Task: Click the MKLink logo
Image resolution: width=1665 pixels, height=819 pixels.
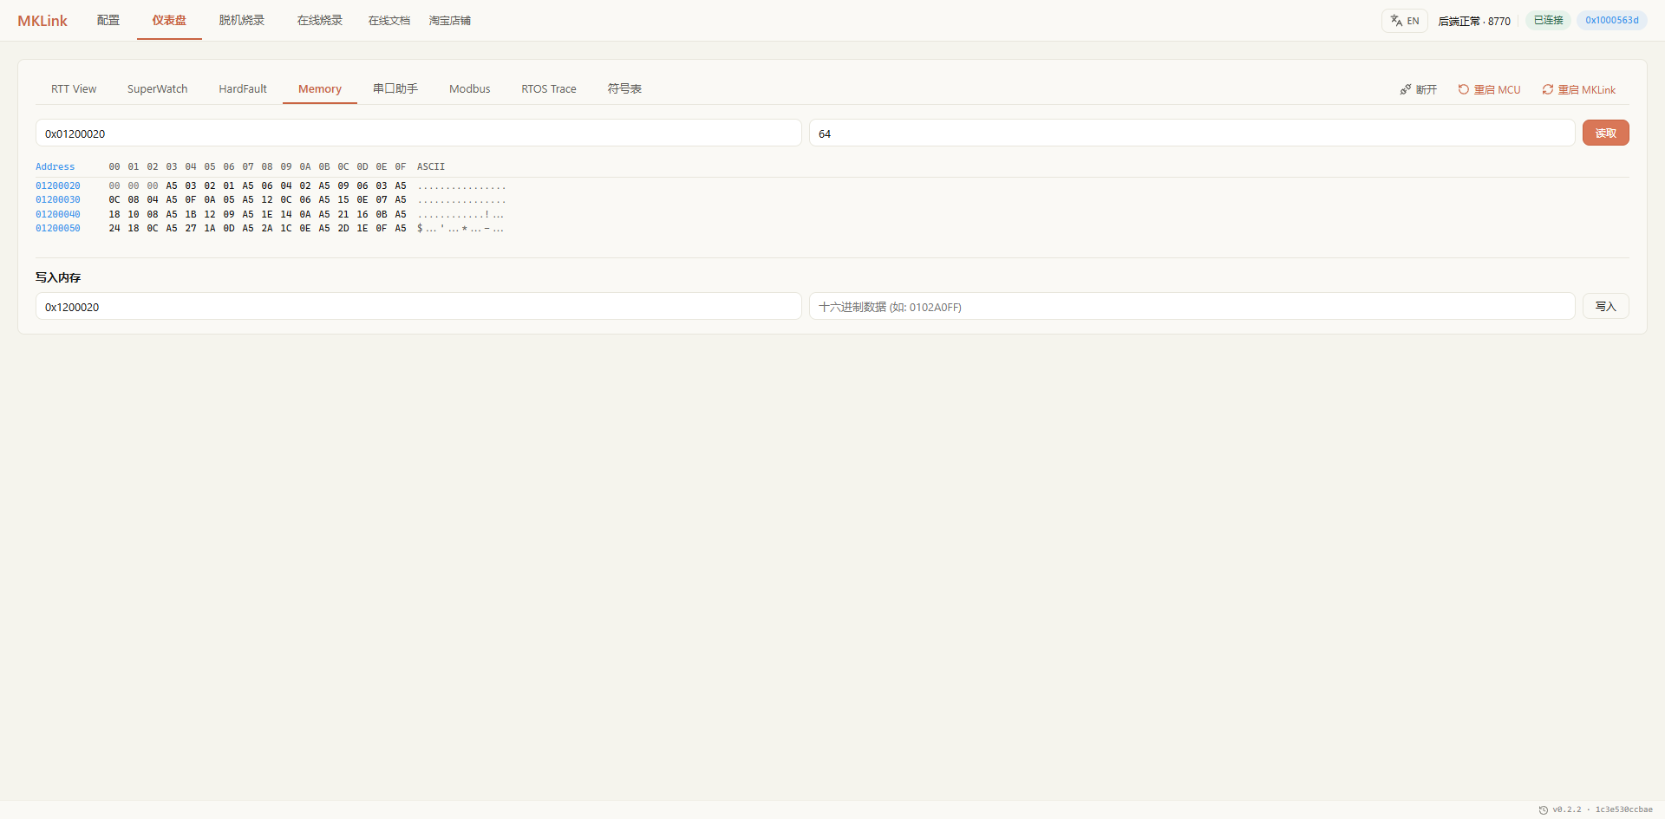Action: pos(42,21)
